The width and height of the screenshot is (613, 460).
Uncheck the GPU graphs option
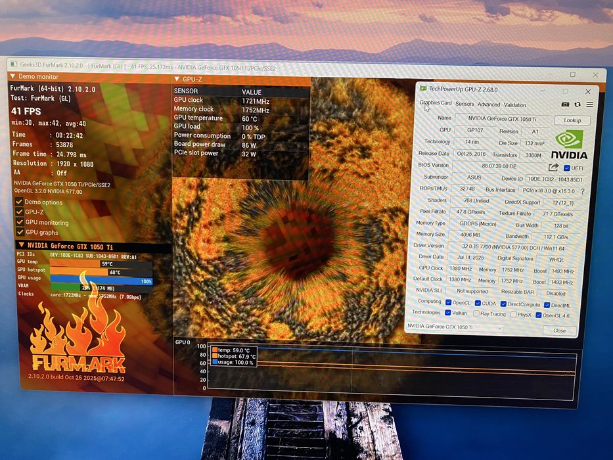(20, 232)
